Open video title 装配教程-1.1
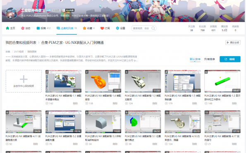This screenshot has height=153, width=246. pos(63,98)
